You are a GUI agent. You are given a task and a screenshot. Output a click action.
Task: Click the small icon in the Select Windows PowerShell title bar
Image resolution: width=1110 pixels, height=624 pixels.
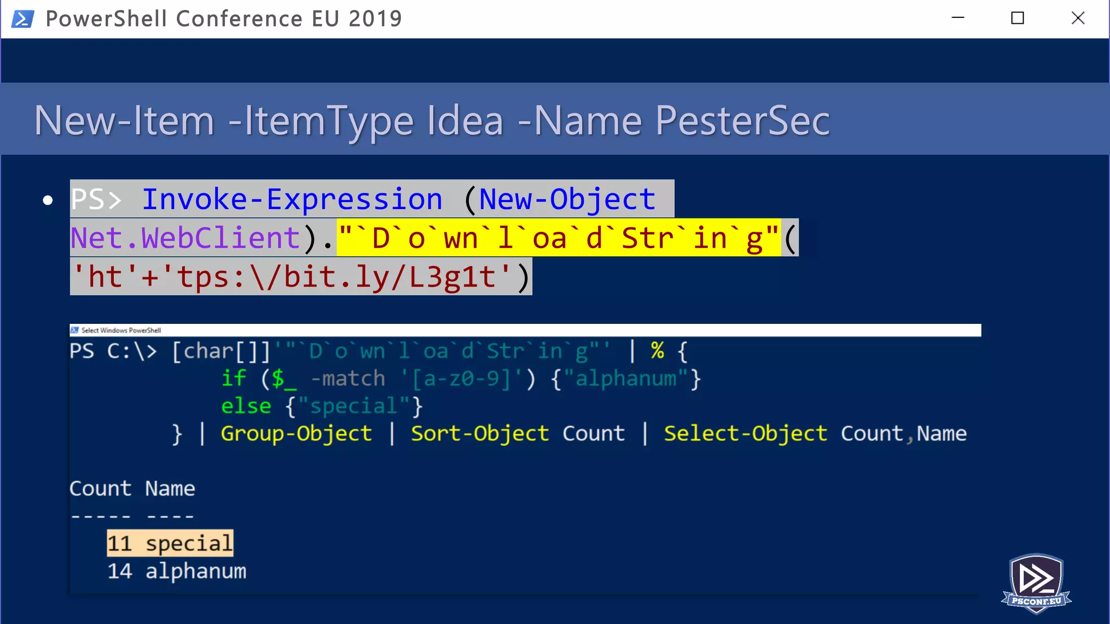pos(75,330)
